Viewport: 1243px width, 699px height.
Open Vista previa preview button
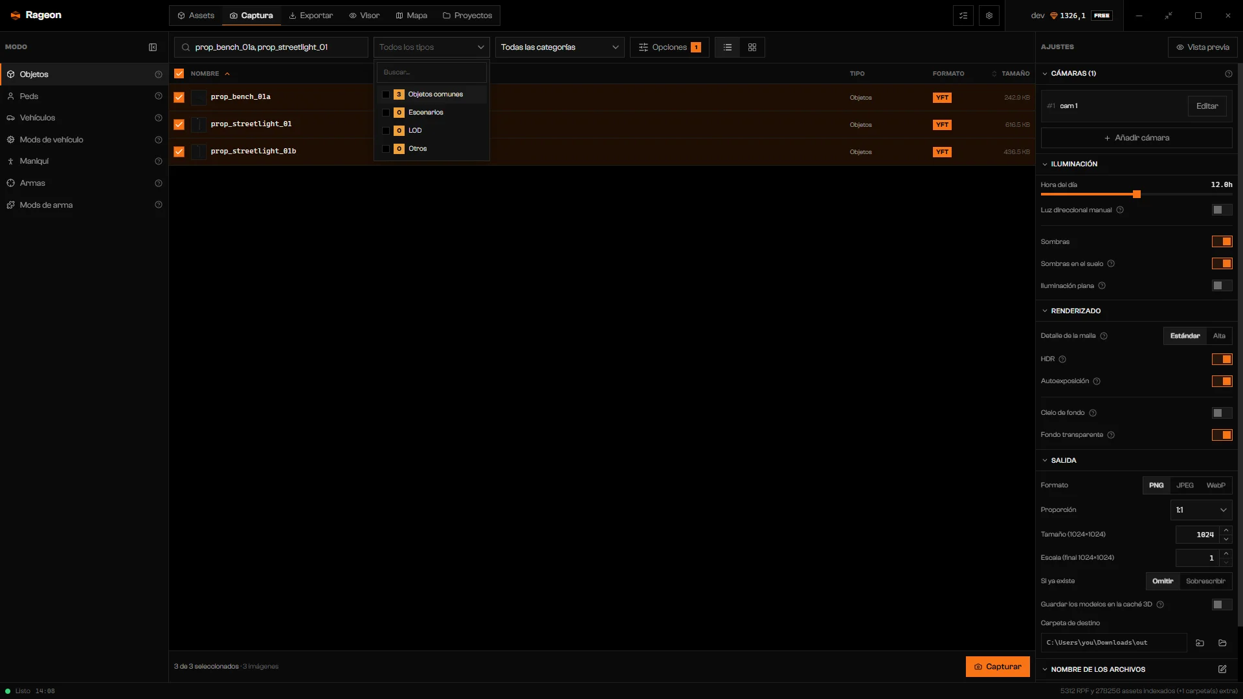click(1202, 47)
